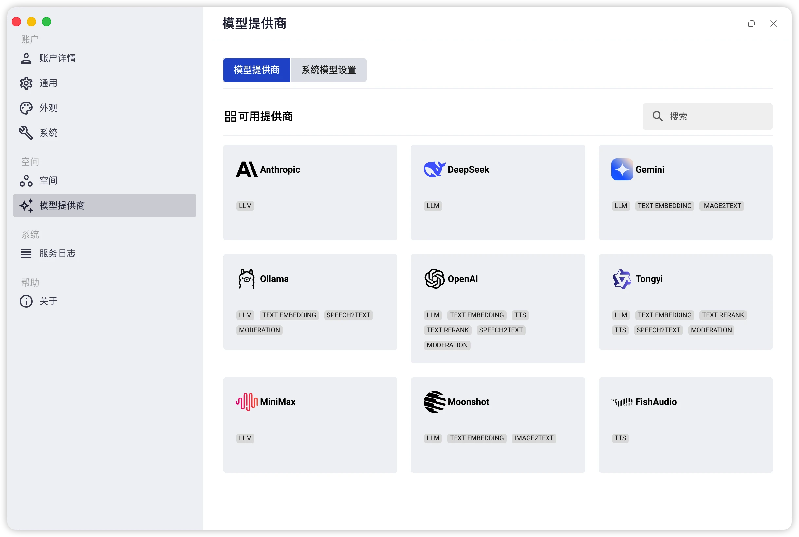
Task: Click FishAudio's TTS tag
Action: click(620, 438)
